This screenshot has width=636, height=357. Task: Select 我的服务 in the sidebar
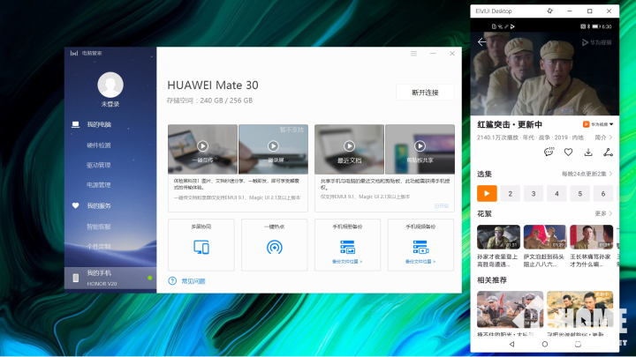click(x=99, y=205)
